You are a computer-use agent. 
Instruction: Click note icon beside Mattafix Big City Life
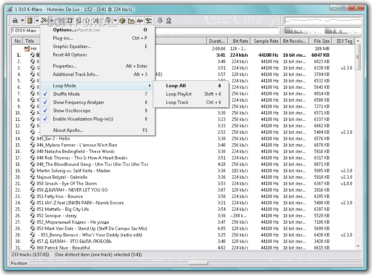tap(33, 209)
